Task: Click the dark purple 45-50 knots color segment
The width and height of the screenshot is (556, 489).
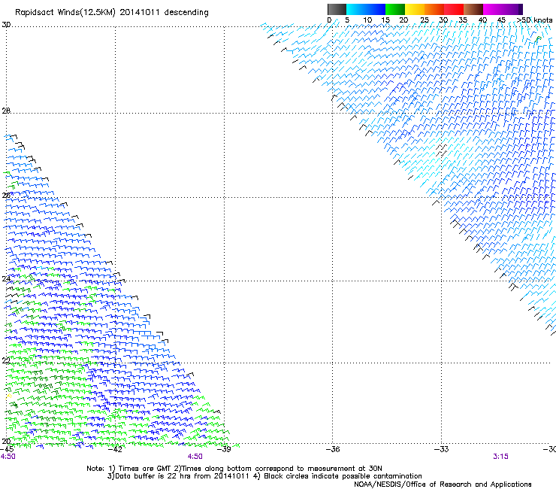Action: click(x=512, y=9)
